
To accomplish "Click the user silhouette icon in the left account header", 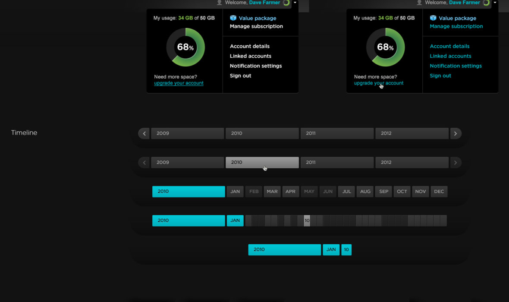I will tap(219, 3).
